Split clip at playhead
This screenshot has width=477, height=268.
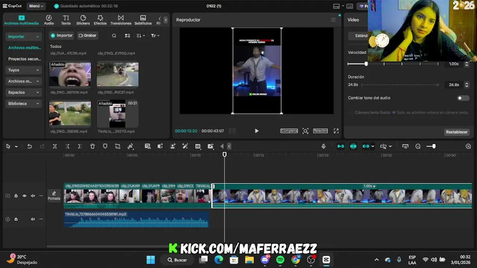pos(55,146)
